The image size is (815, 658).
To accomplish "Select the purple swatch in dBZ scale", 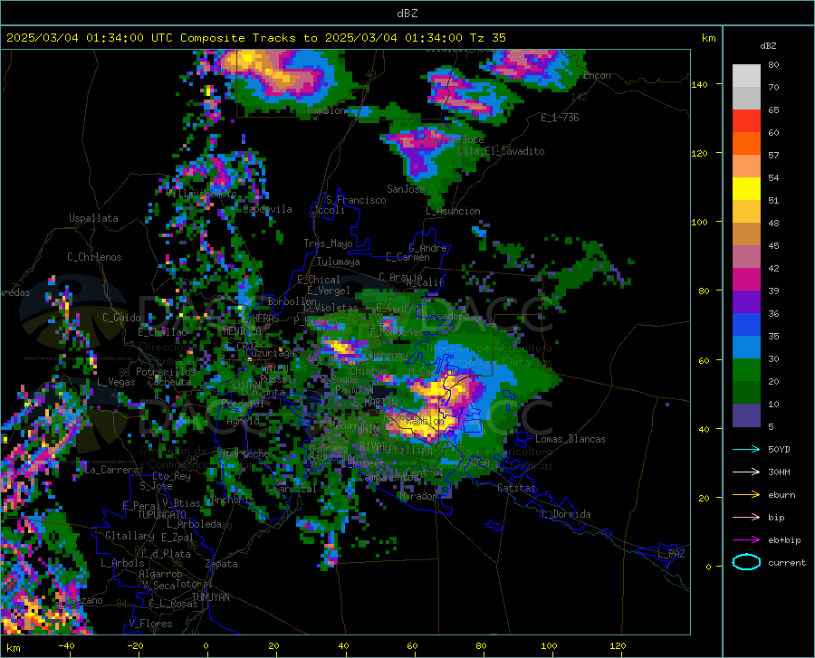I will click(746, 302).
